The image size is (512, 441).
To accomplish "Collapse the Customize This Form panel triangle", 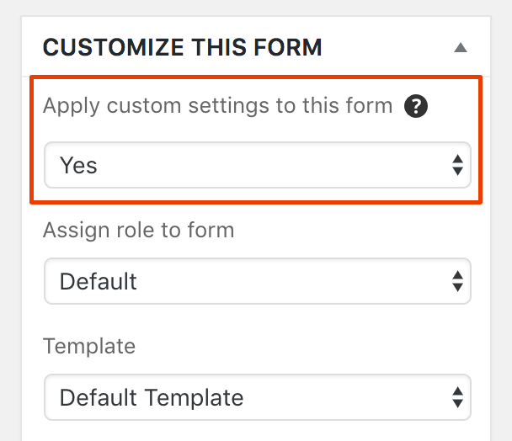I will (x=461, y=48).
